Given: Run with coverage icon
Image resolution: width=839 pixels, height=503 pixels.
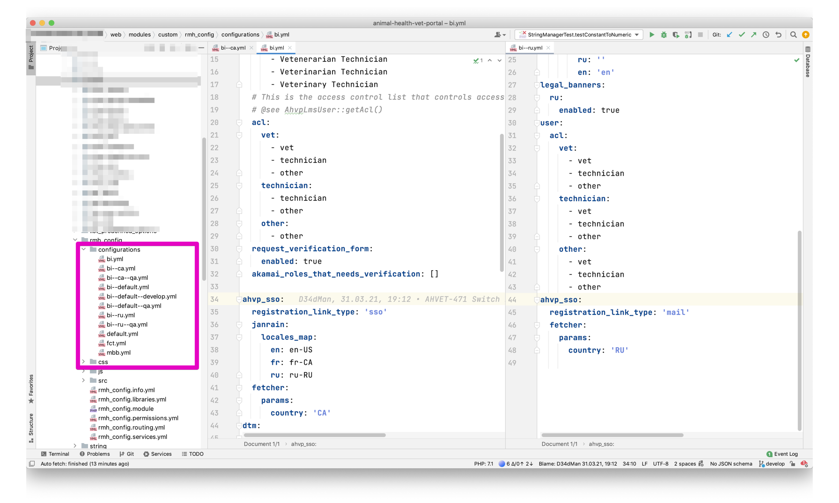Looking at the screenshot, I should pos(676,35).
